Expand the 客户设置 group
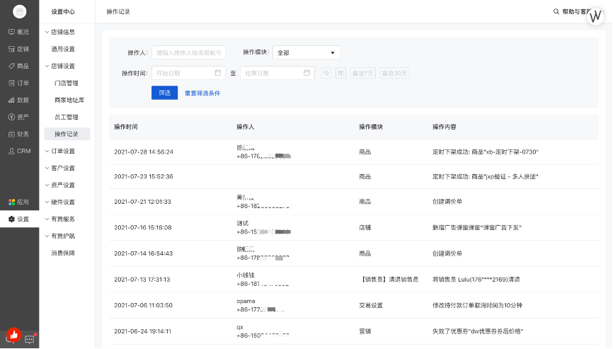This screenshot has height=349, width=613. [x=59, y=168]
